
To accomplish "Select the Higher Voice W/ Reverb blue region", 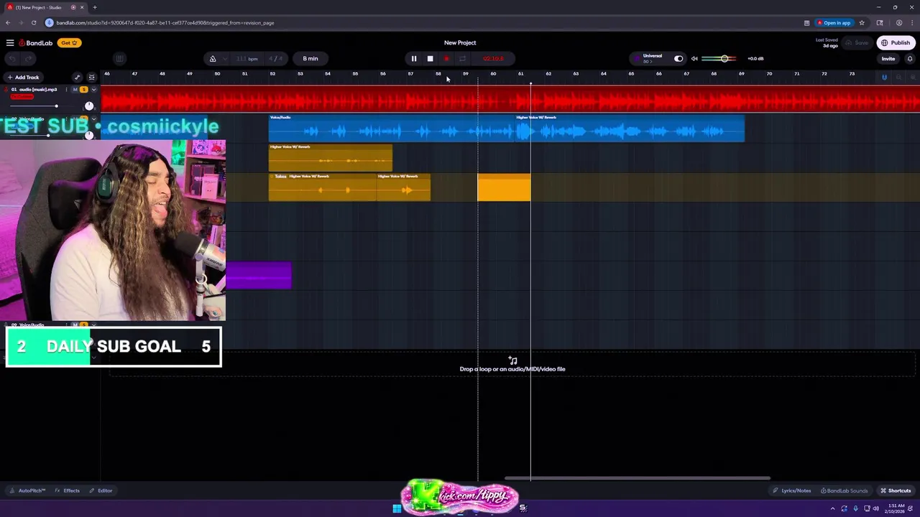I will click(x=630, y=128).
